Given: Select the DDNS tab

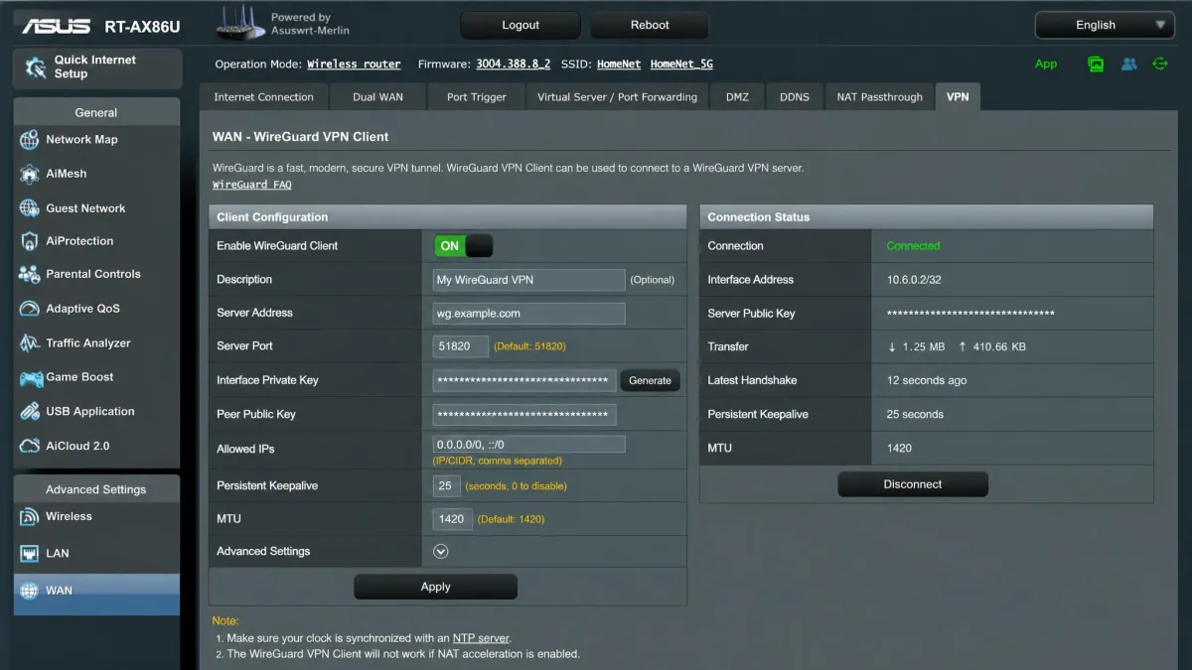Looking at the screenshot, I should [x=795, y=97].
